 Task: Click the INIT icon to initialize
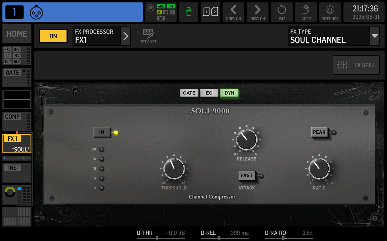(x=281, y=12)
